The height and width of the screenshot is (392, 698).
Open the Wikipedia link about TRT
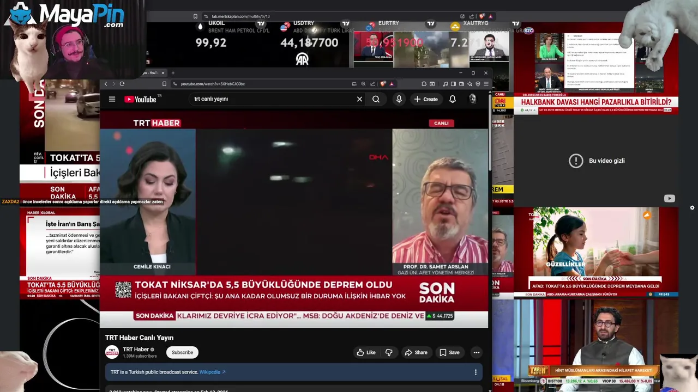point(212,372)
